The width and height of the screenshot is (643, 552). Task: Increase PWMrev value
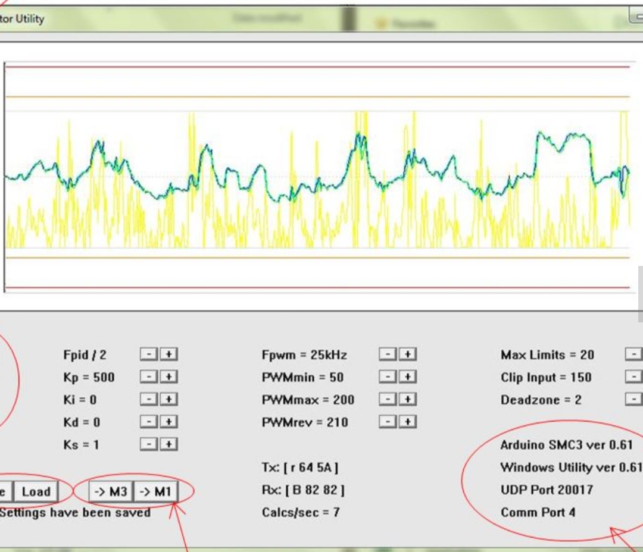[408, 422]
